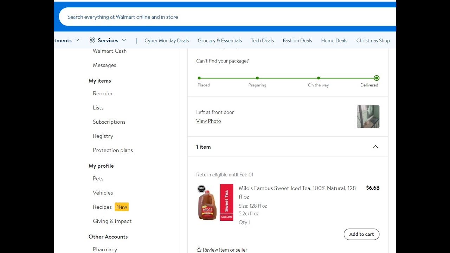Open the delivery photo thumbnail
Viewport: 450px width, 253px height.
368,117
